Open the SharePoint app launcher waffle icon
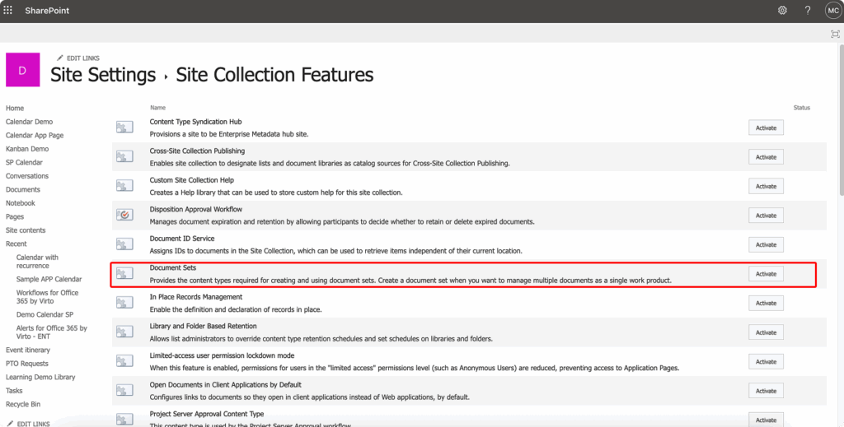This screenshot has height=427, width=844. point(8,10)
